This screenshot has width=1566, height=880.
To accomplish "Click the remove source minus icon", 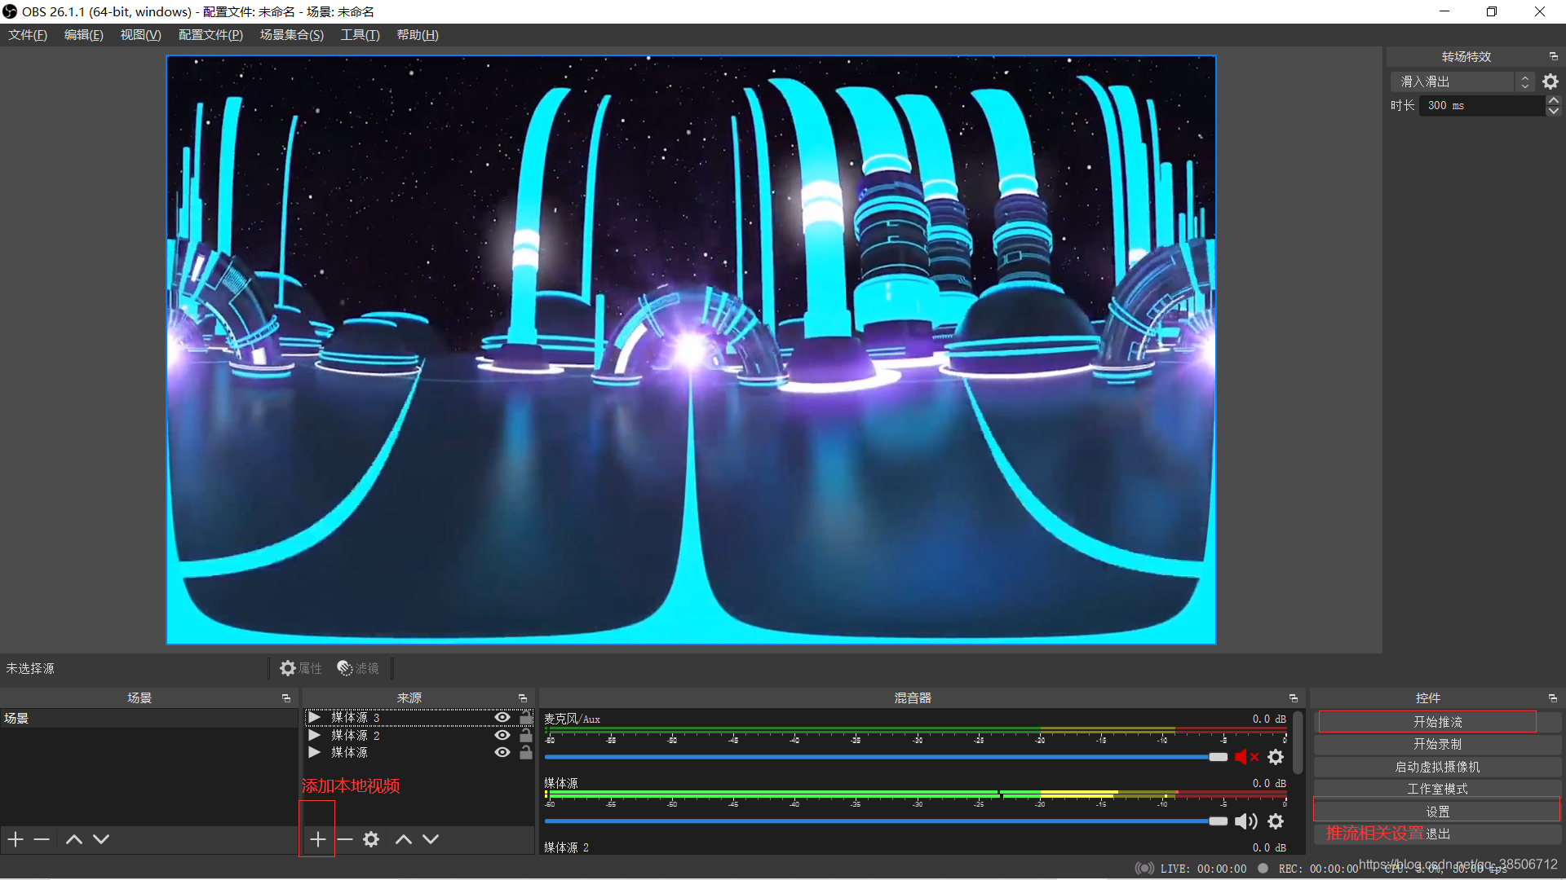I will [x=345, y=839].
